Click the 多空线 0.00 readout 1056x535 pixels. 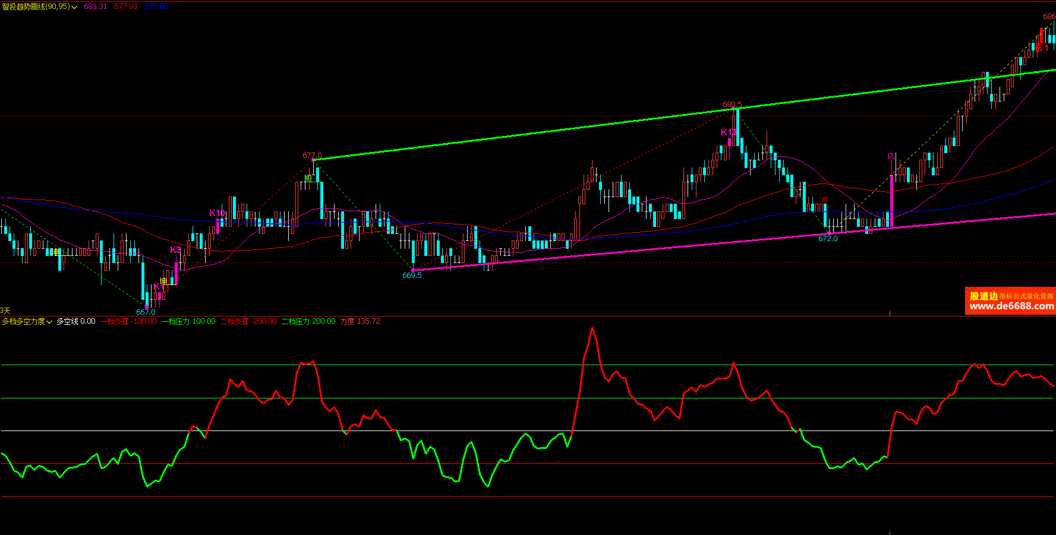(x=75, y=321)
